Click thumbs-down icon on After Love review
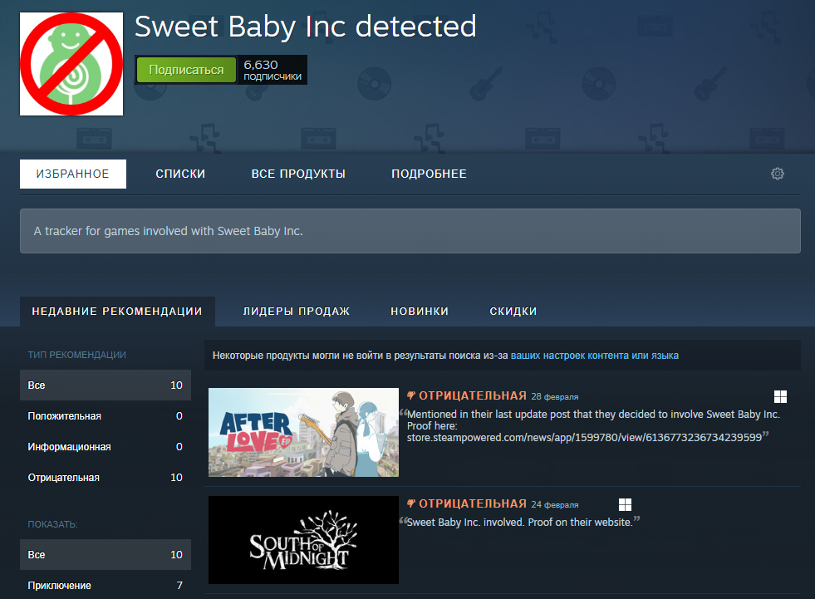The width and height of the screenshot is (815, 599). pyautogui.click(x=410, y=396)
